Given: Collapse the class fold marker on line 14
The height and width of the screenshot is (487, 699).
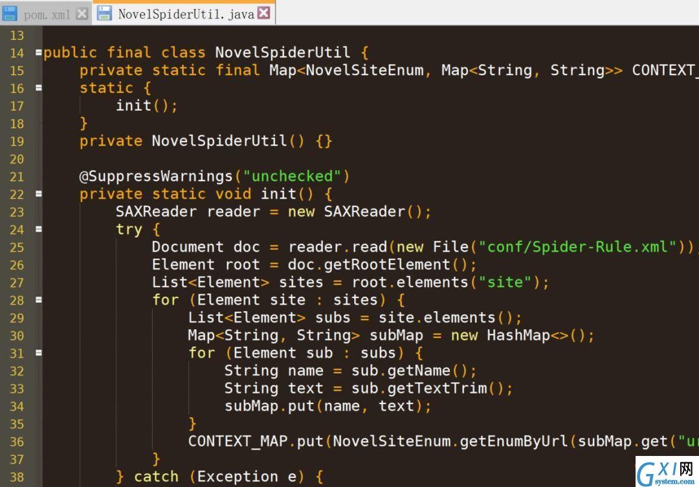Looking at the screenshot, I should [x=39, y=52].
